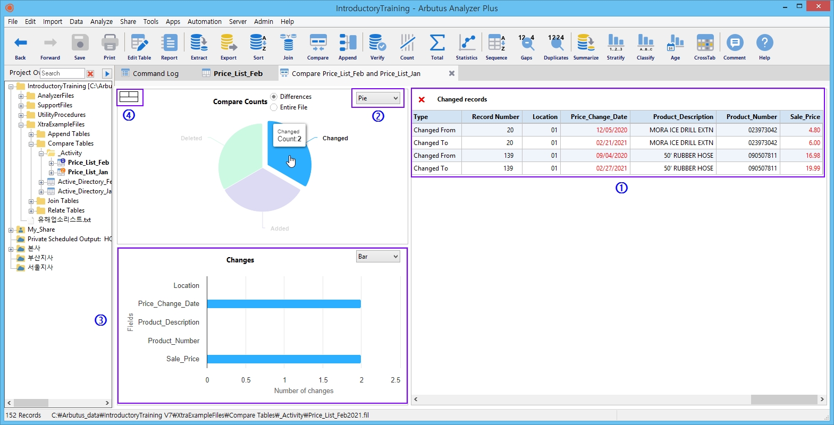Open the Automation menu
Image resolution: width=834 pixels, height=425 pixels.
pos(205,22)
